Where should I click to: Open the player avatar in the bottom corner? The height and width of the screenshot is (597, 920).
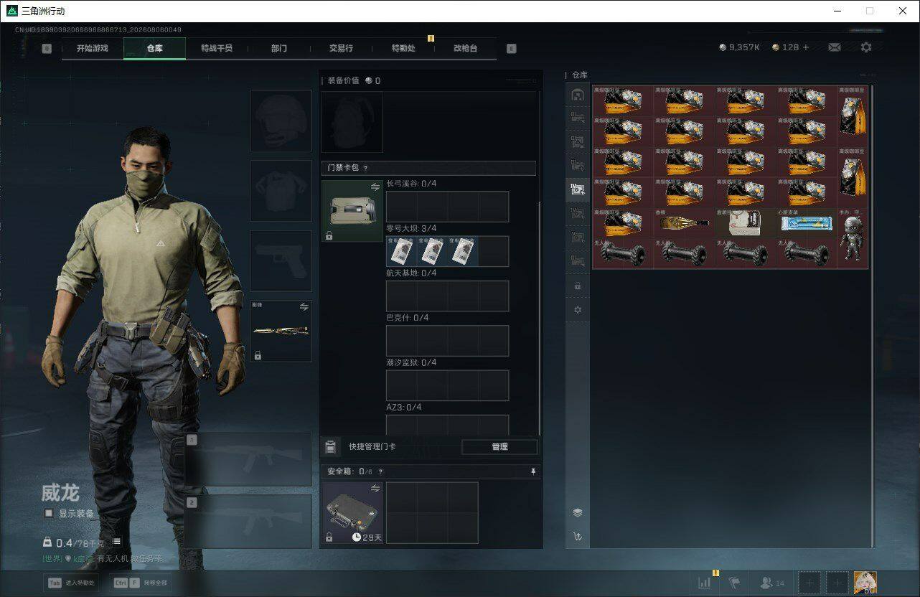(865, 583)
